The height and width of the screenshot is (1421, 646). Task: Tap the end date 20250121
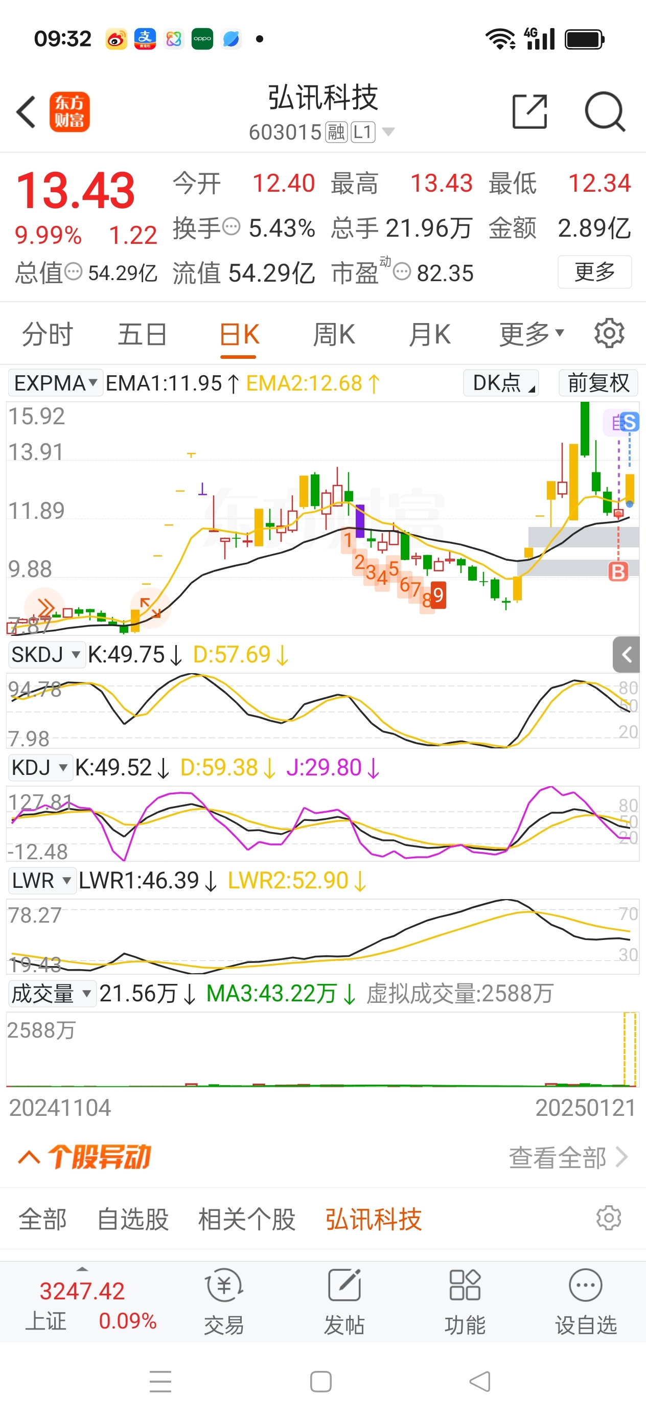tap(586, 1108)
